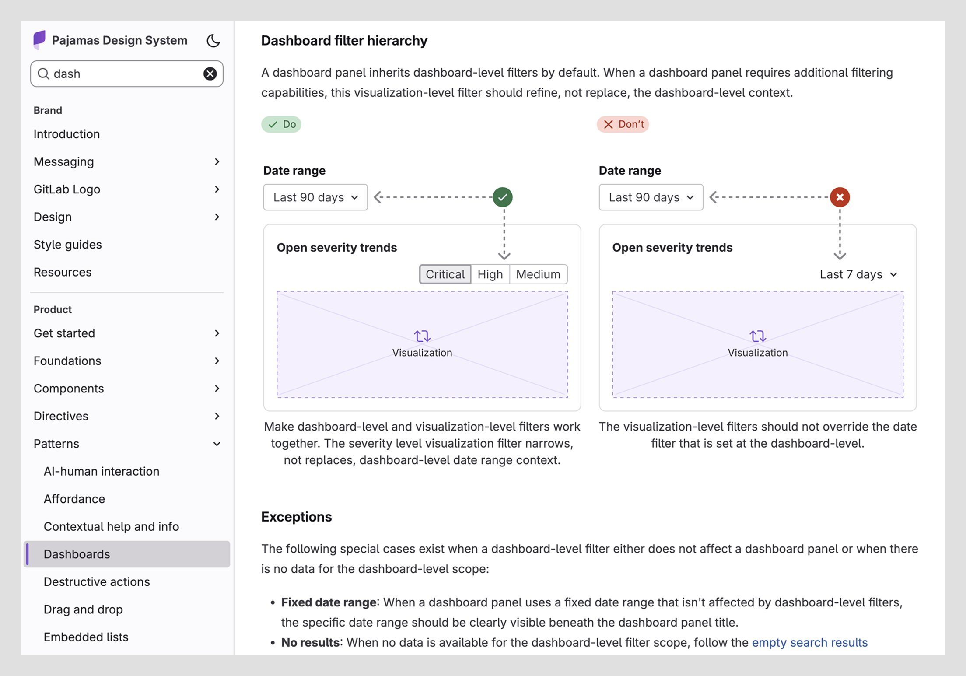Click the red X circle icon
The height and width of the screenshot is (676, 966).
[x=840, y=197]
